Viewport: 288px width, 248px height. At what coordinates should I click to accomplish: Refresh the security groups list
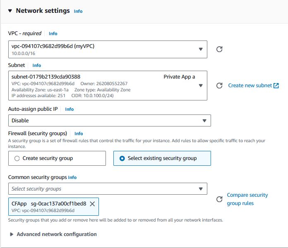(x=219, y=199)
